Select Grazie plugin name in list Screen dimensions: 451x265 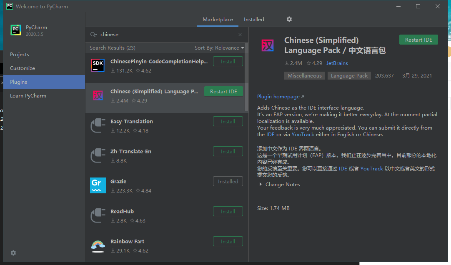pyautogui.click(x=118, y=181)
